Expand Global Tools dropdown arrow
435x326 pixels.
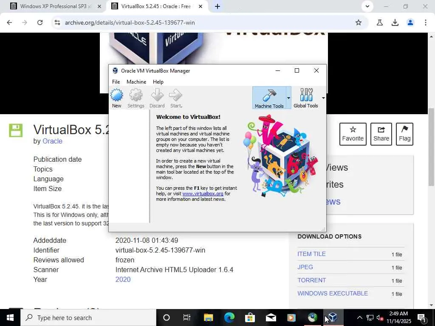(x=323, y=98)
